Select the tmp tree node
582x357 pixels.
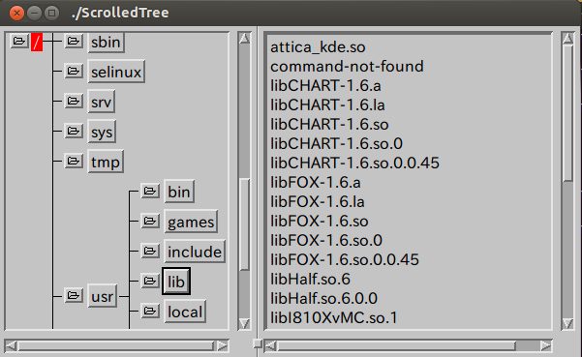coord(106,162)
